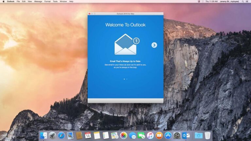Open Messages blue bubble icon
The image size is (251, 141).
point(133,135)
